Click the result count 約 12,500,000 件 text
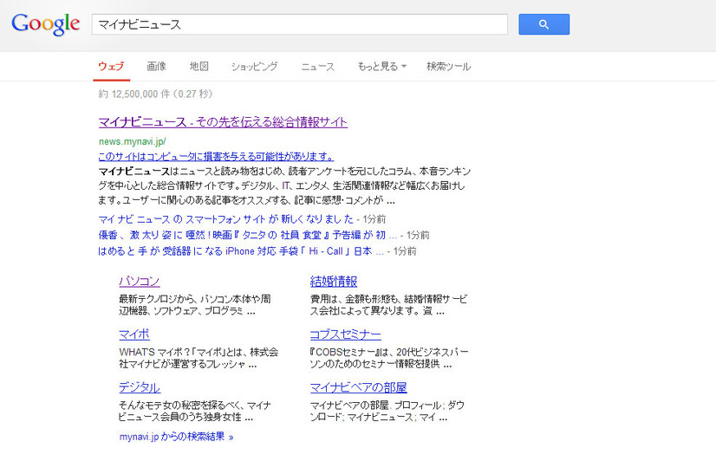716x461 pixels. click(155, 94)
